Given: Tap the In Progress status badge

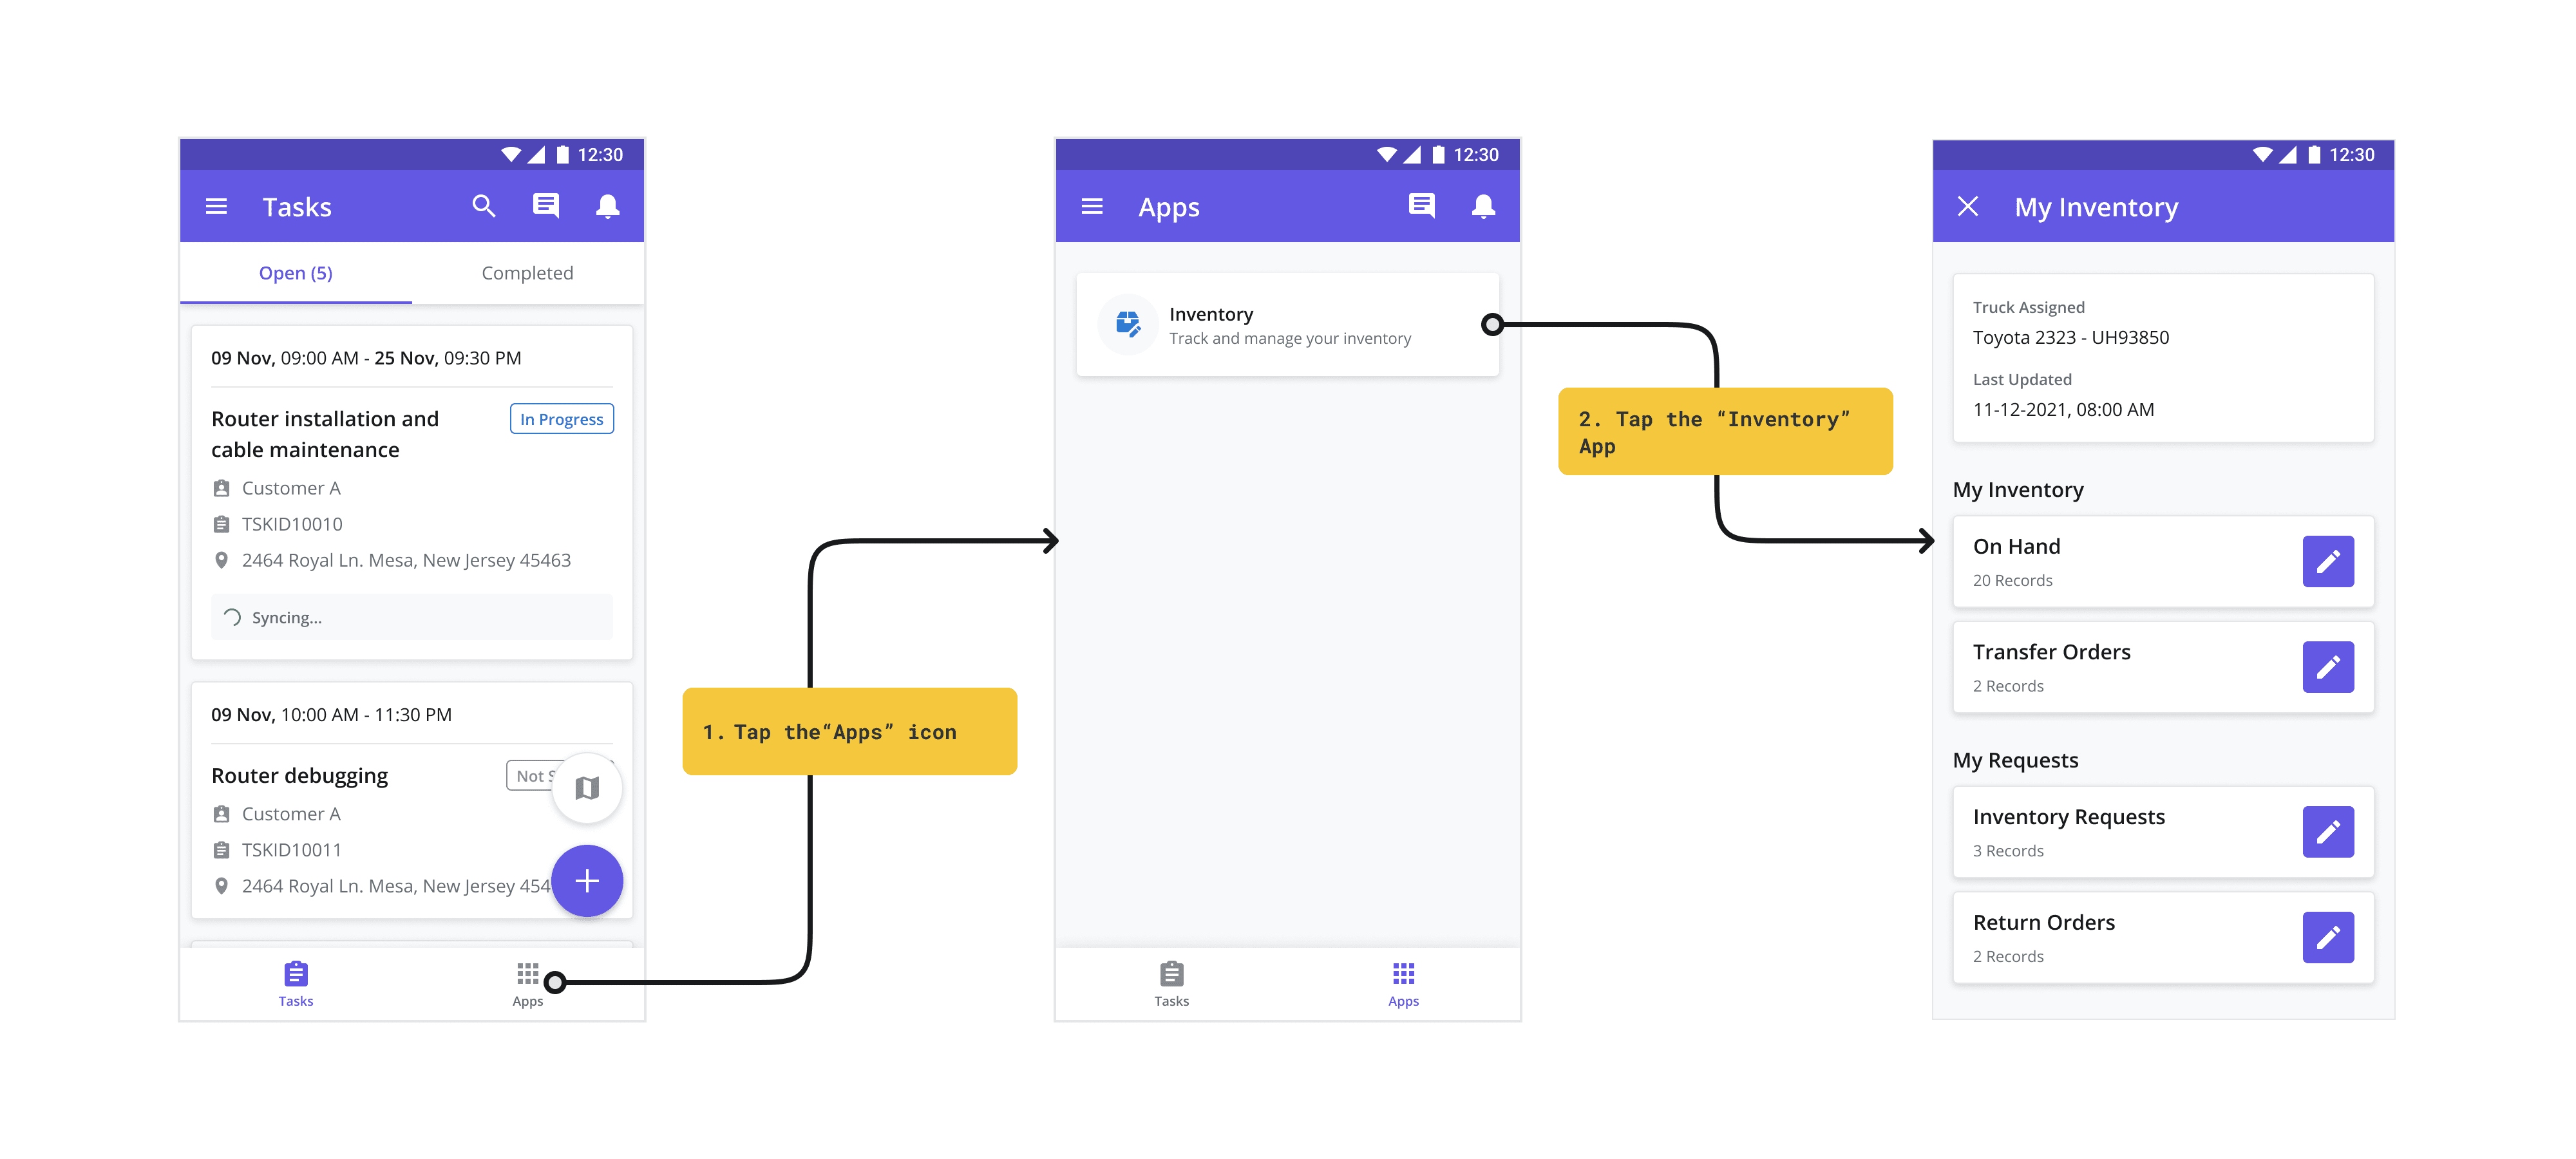Looking at the screenshot, I should (561, 419).
